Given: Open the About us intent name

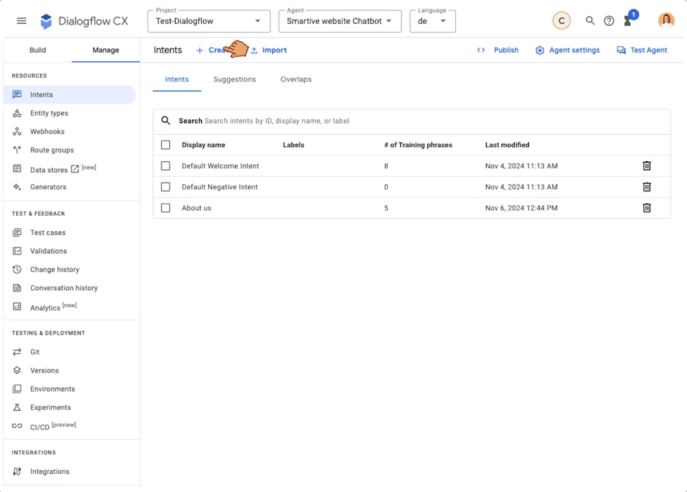Looking at the screenshot, I should [197, 208].
